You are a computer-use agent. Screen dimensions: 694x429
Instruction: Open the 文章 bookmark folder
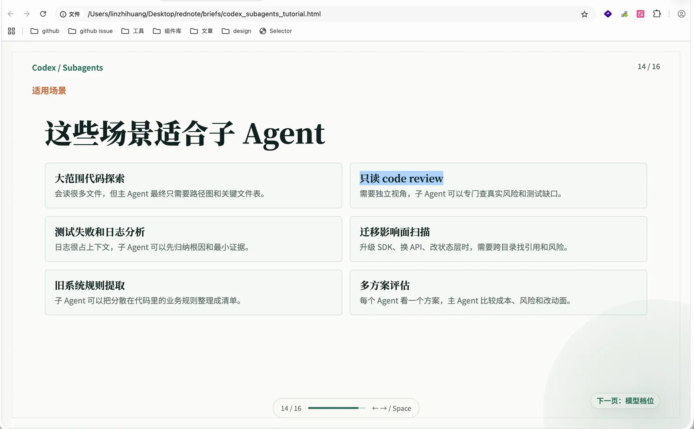[x=202, y=31]
